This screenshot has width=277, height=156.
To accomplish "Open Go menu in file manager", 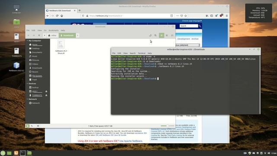I will point(45,30).
